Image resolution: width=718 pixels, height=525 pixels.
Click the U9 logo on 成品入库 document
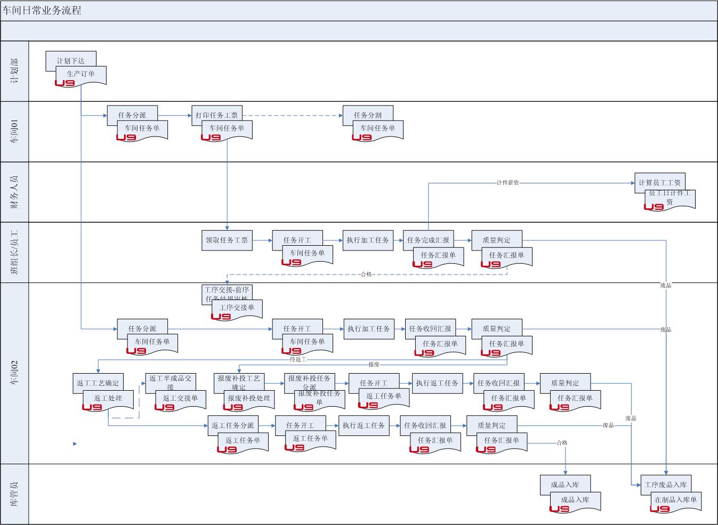[559, 509]
